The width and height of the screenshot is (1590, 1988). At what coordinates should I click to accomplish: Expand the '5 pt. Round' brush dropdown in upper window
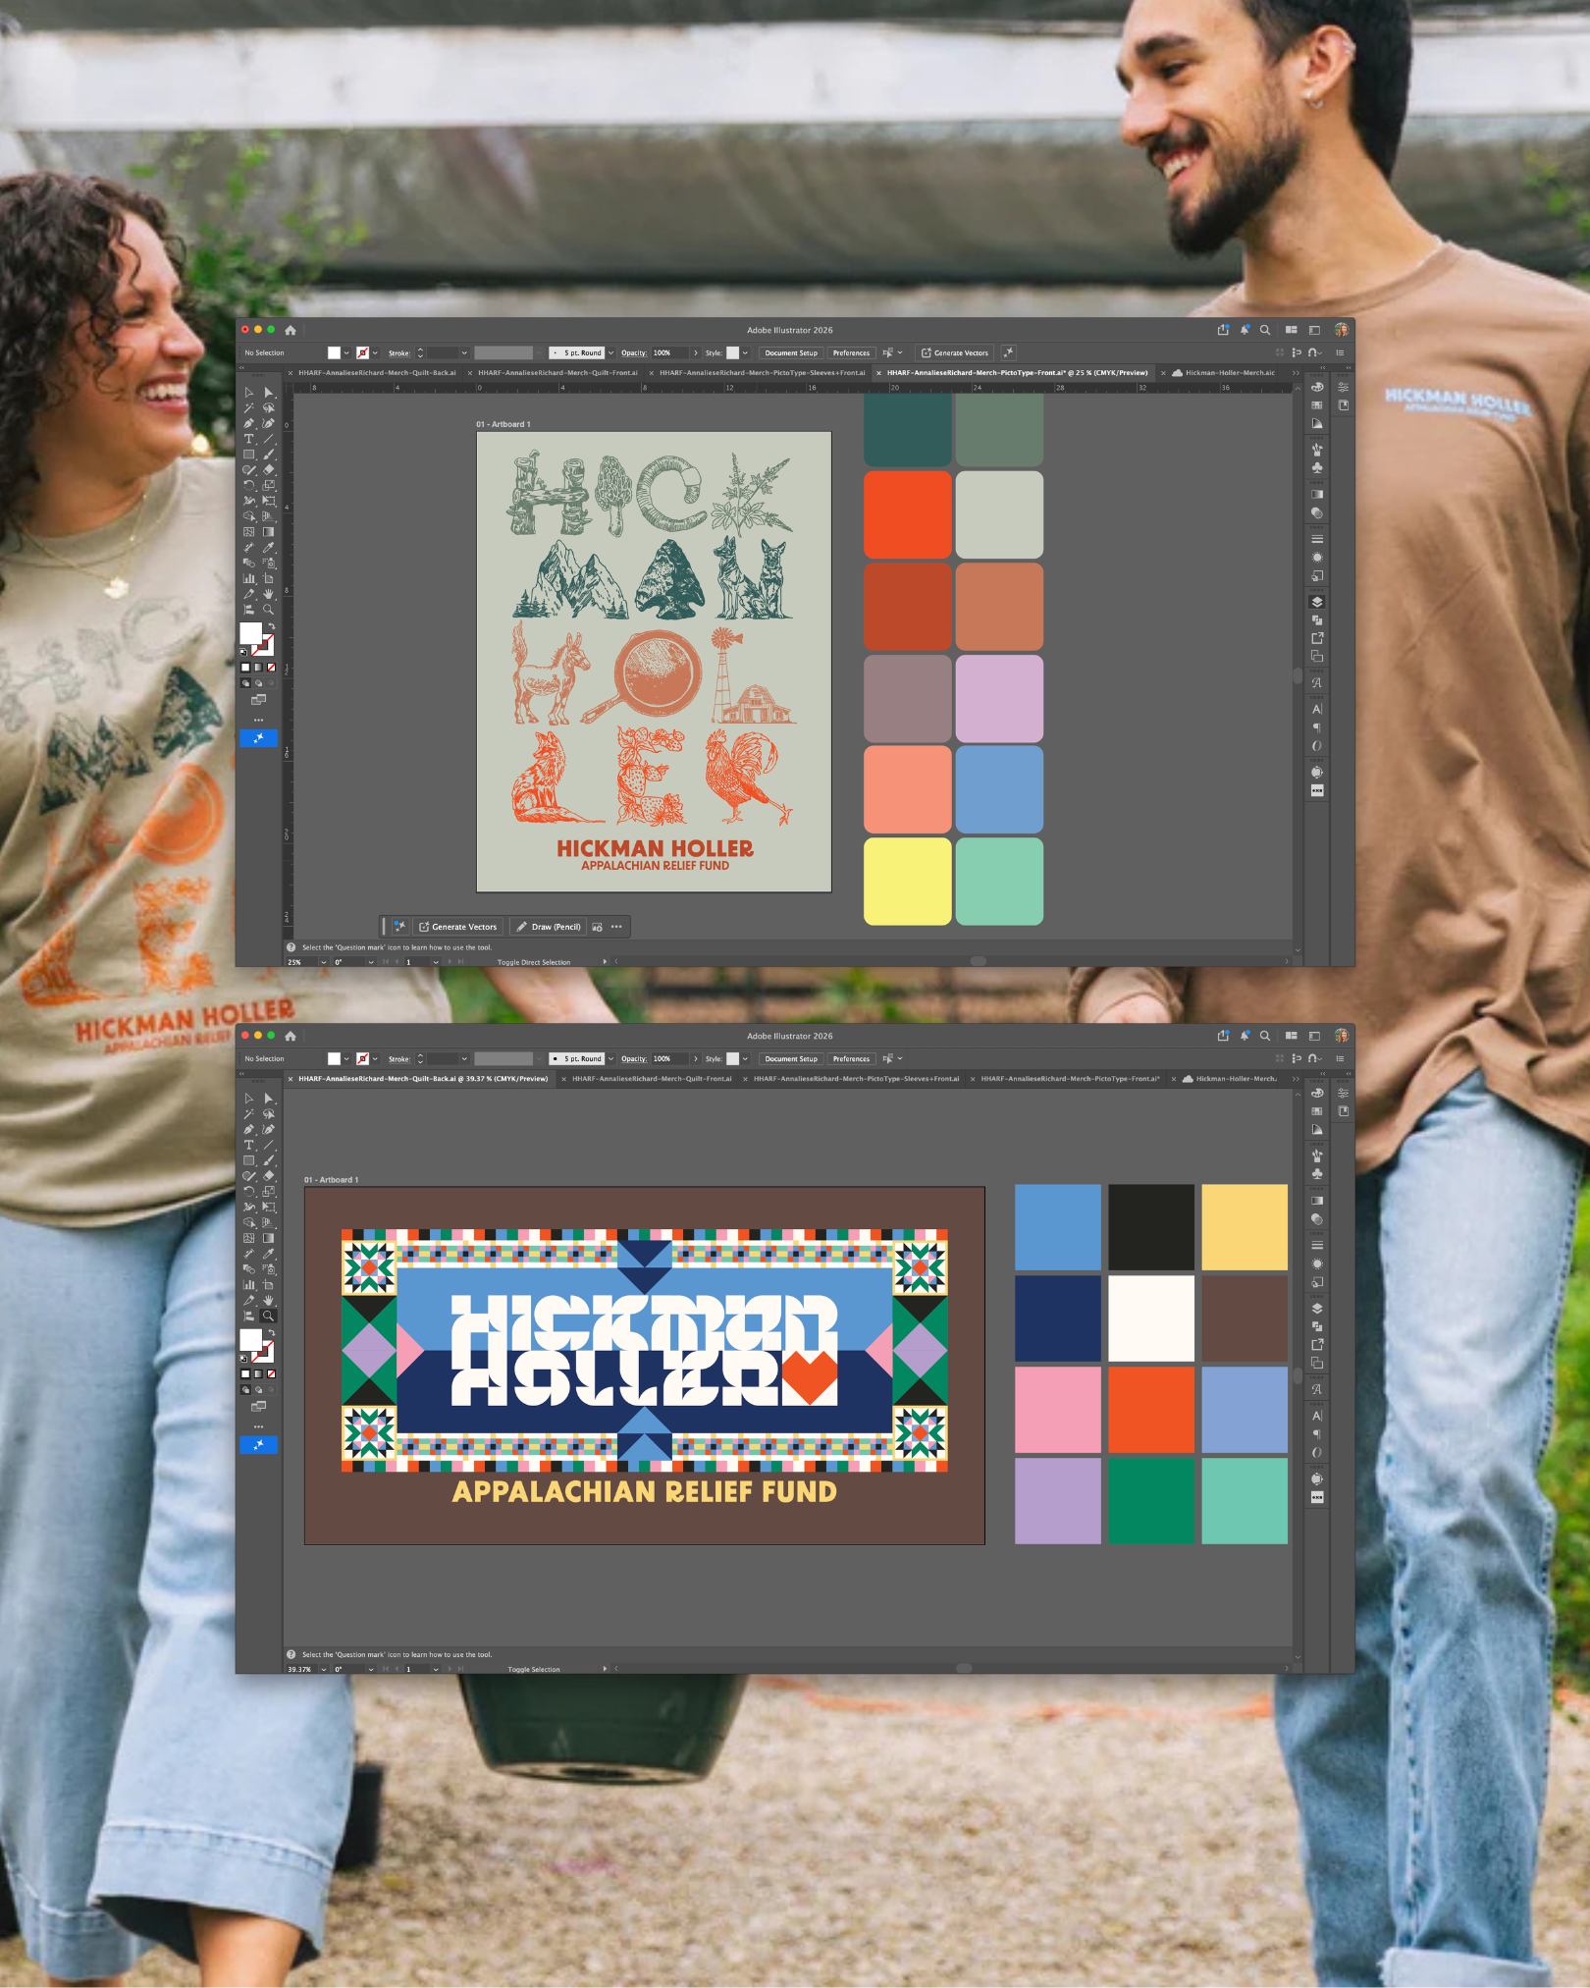[x=610, y=352]
